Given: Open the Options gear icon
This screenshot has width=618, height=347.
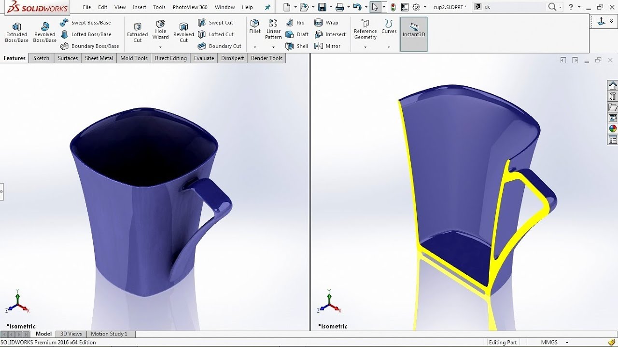Looking at the screenshot, I should (x=416, y=7).
